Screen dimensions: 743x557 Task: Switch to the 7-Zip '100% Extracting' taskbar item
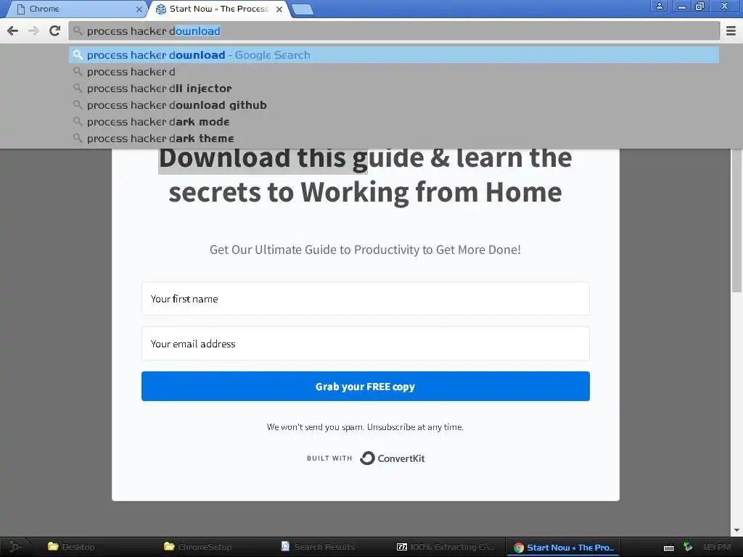[445, 547]
